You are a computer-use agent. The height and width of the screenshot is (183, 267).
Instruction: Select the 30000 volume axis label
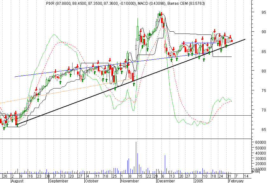click(x=261, y=158)
